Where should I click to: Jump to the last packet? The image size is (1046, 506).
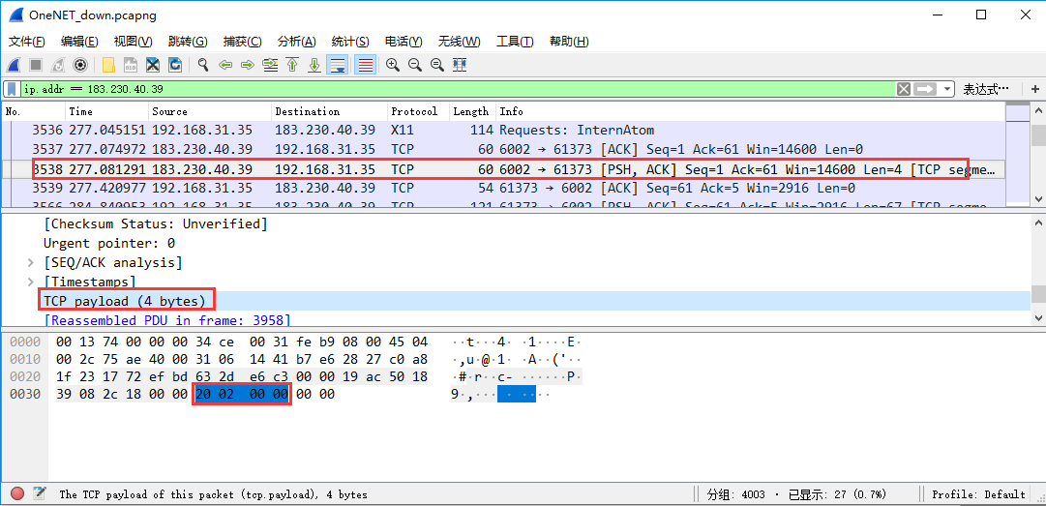point(314,65)
